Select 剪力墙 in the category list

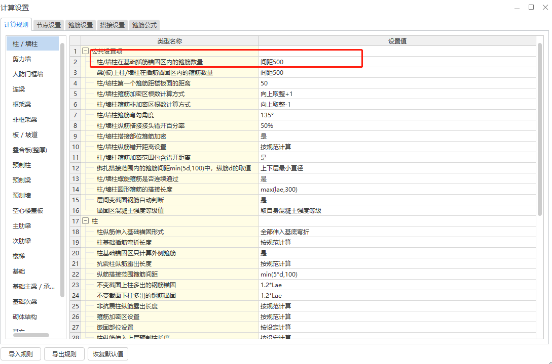(33, 59)
